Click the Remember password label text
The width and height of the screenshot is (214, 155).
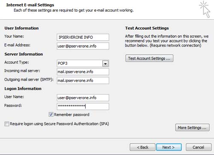pos(71,115)
